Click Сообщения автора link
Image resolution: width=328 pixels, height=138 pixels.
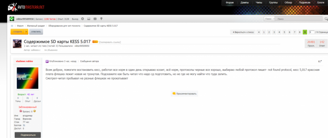click(90, 61)
